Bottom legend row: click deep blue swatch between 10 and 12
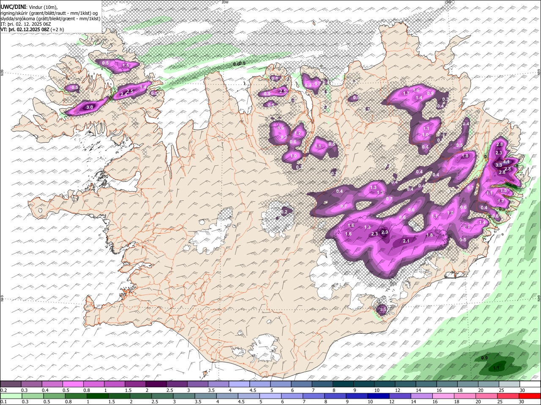 coord(379,396)
